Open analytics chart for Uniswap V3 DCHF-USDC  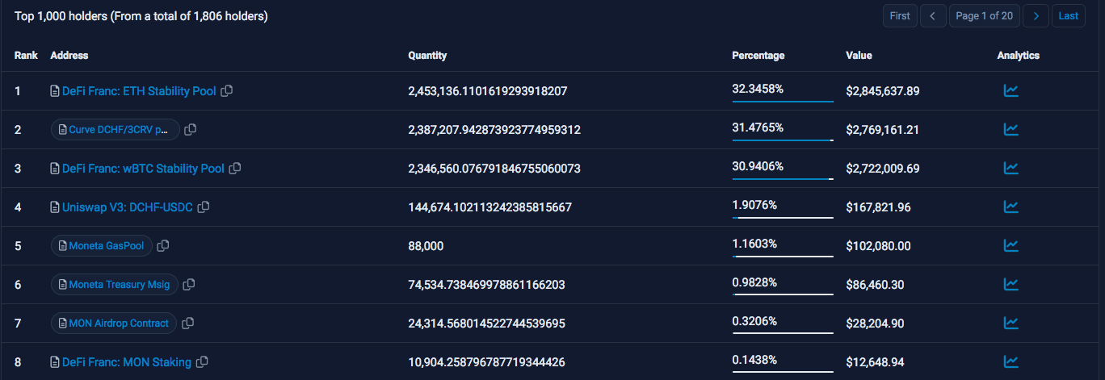[1010, 207]
